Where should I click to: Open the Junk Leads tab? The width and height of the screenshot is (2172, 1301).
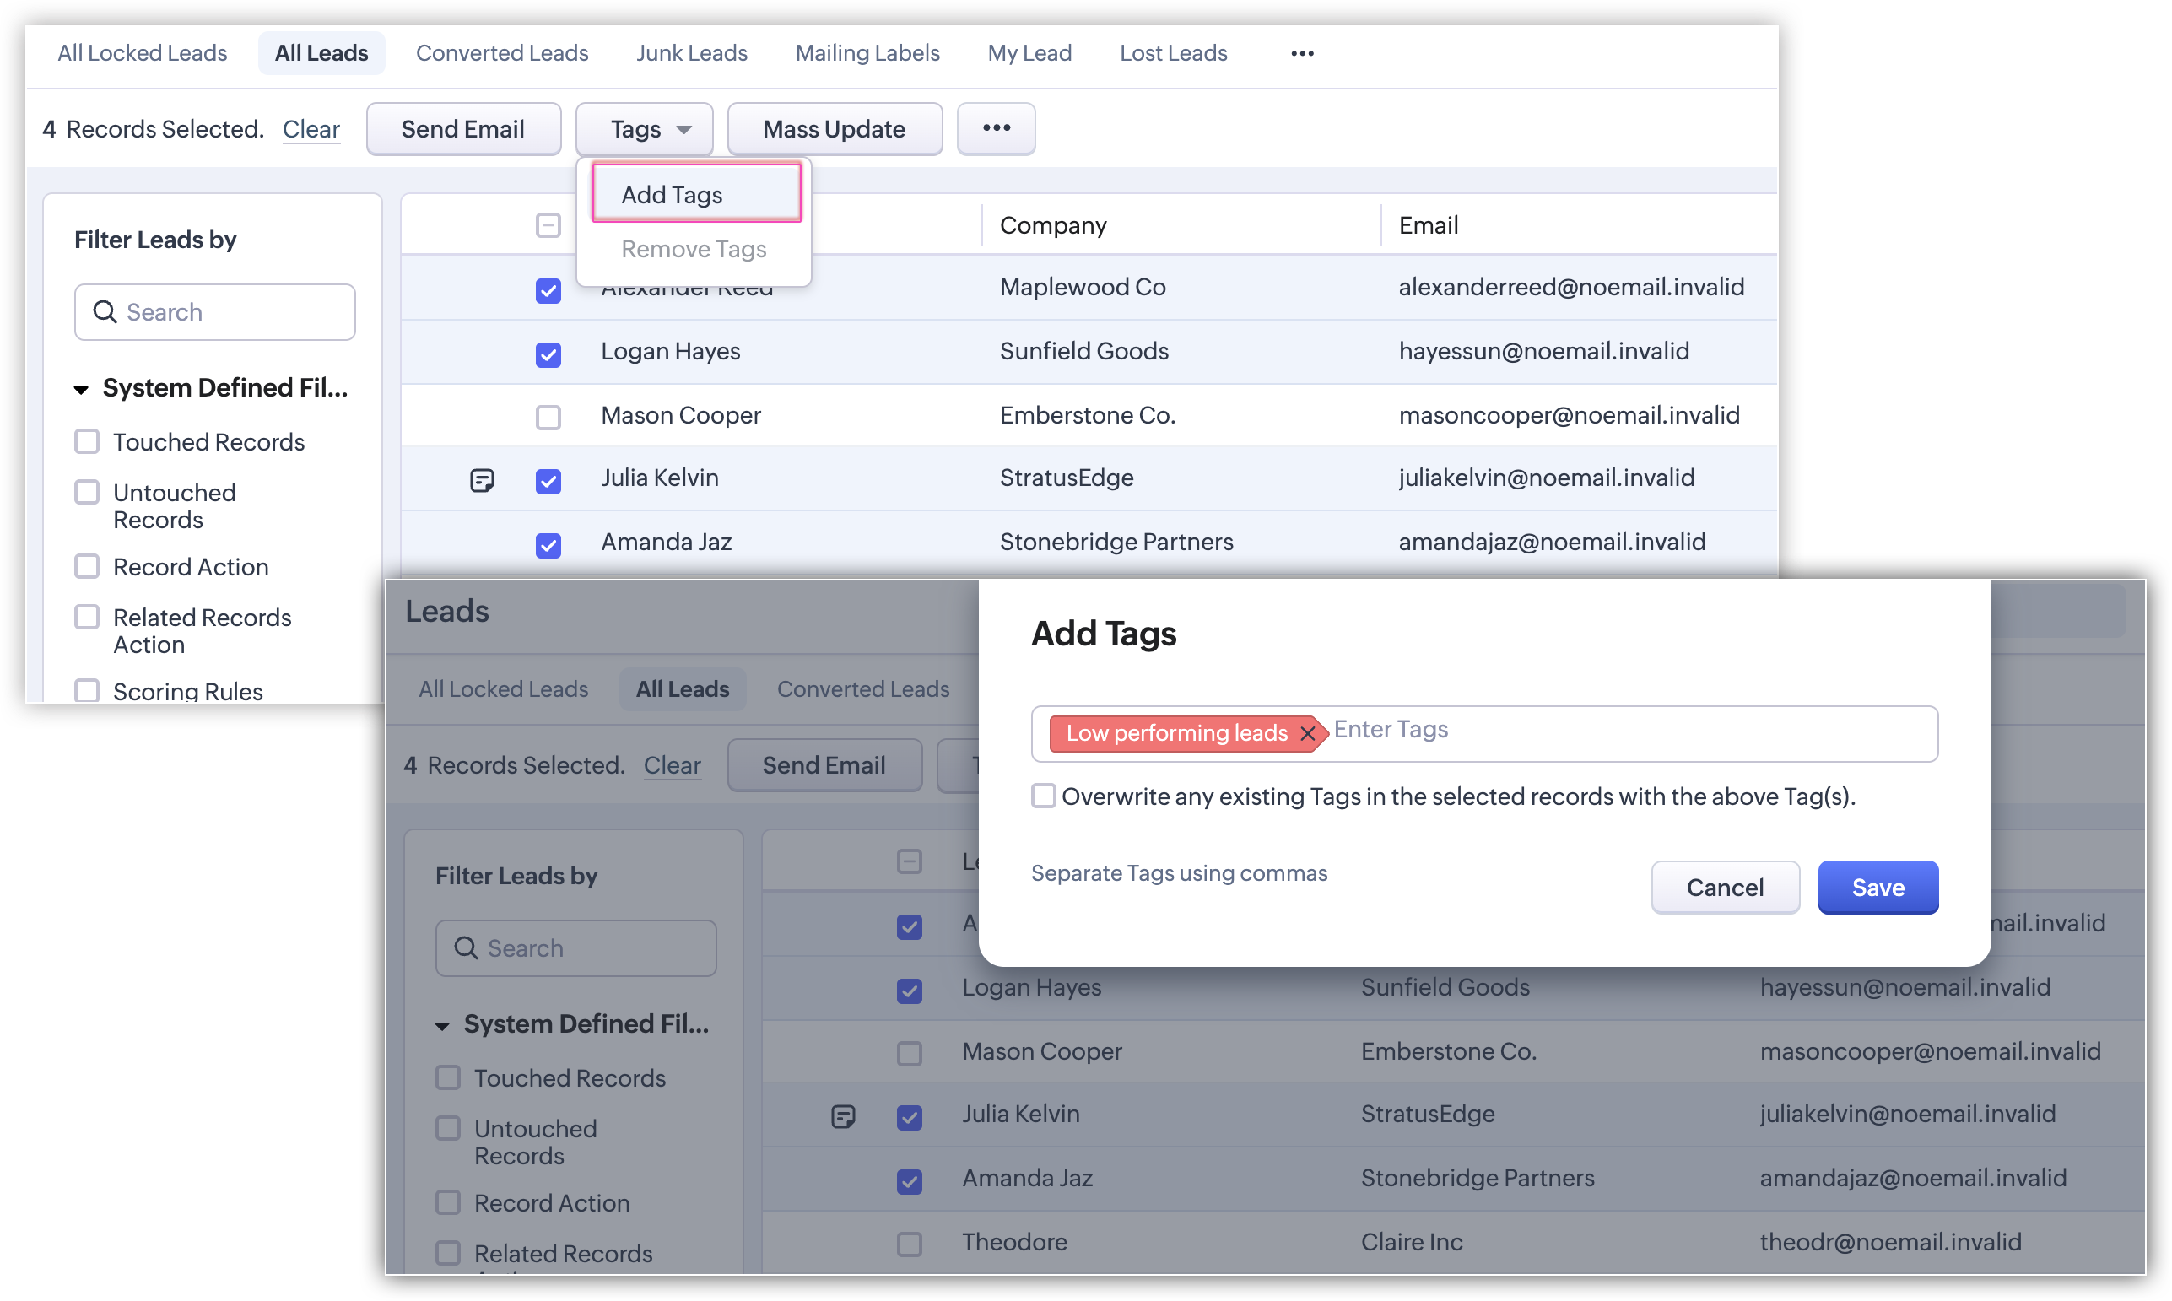point(692,53)
